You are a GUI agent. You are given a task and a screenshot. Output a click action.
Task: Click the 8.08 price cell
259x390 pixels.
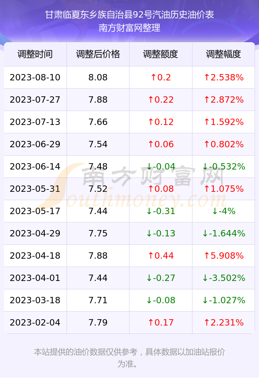pos(98,77)
